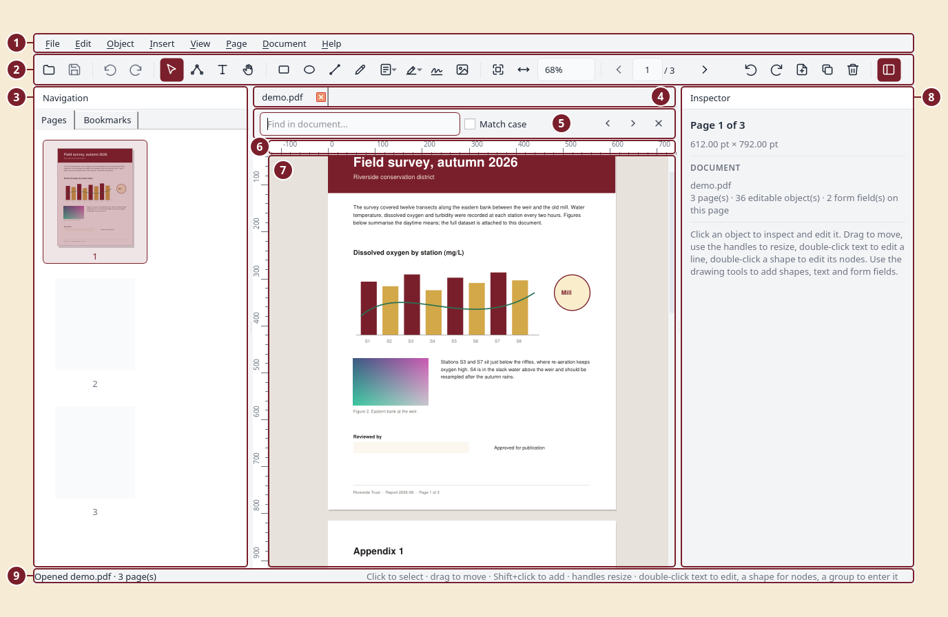
Task: Click the Save disk icon
Action: coord(74,70)
